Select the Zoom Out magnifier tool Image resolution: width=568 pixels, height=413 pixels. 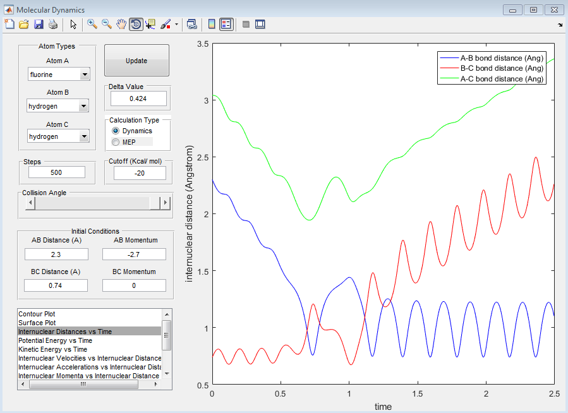click(x=107, y=24)
